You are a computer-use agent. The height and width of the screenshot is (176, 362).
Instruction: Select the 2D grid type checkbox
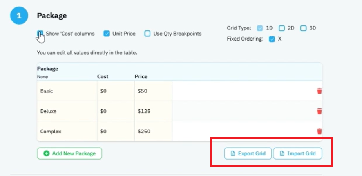coord(282,28)
